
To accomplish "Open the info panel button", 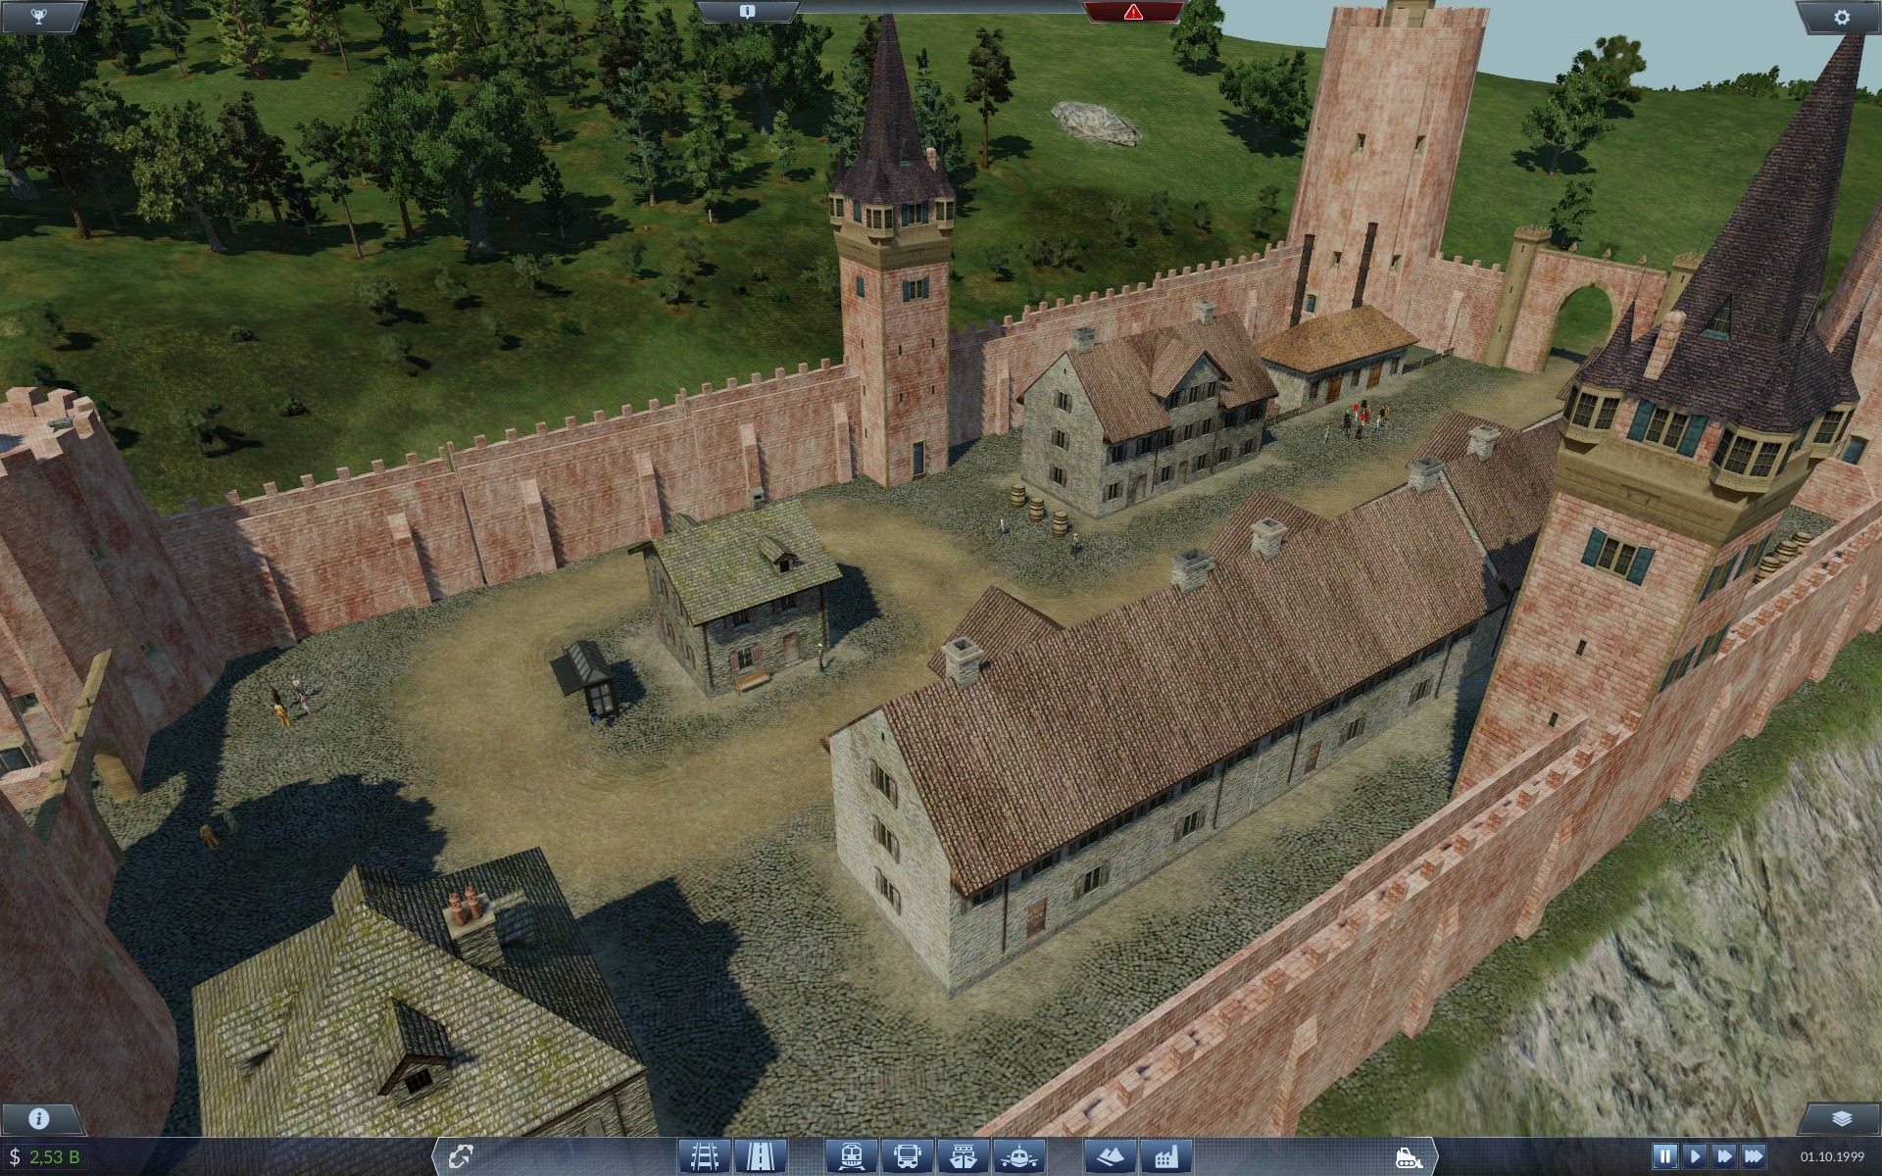I will coord(38,1118).
